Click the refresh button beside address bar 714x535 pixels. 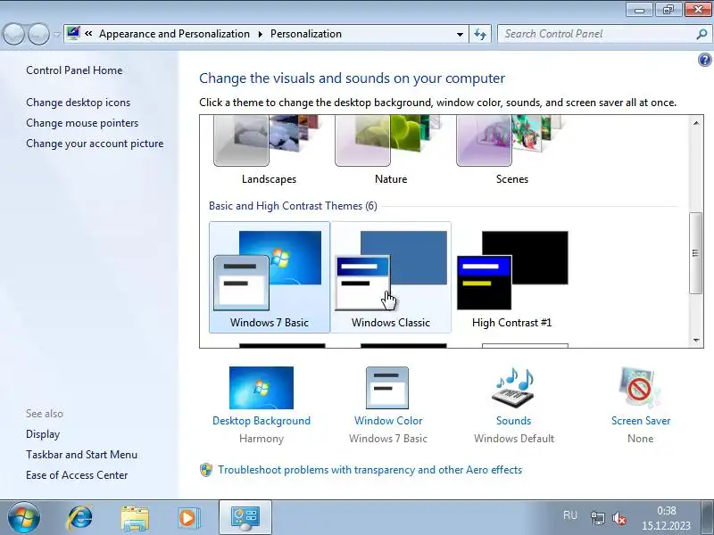(480, 34)
